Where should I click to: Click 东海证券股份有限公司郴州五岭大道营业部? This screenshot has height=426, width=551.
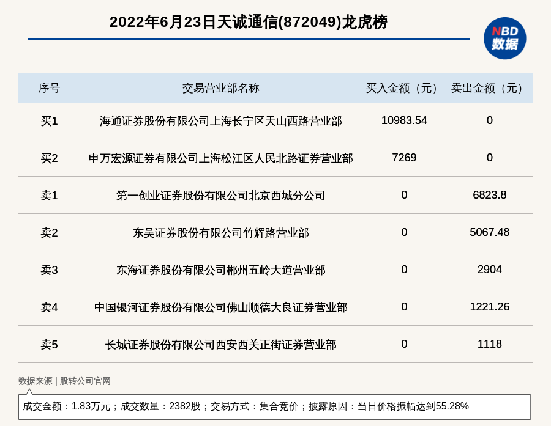point(220,270)
